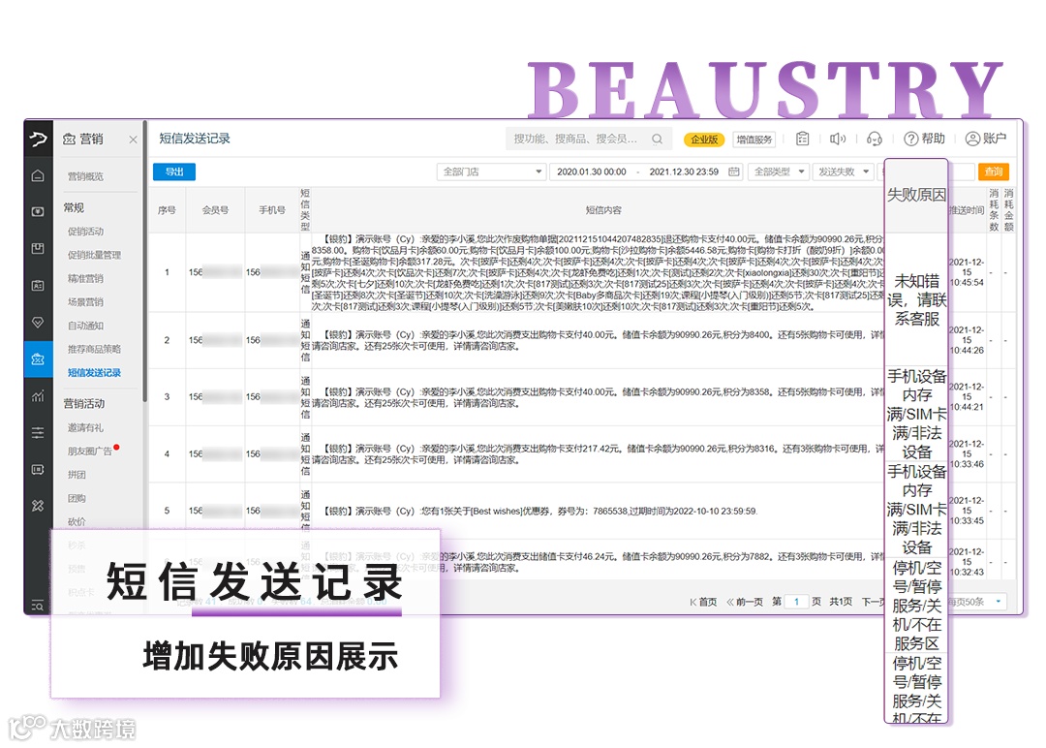Open 营销概览 in the side menu
Screen dimensions: 1046x748
point(85,176)
